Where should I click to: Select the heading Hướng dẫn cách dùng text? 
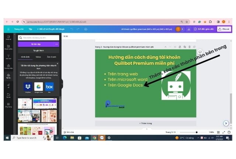144,60
